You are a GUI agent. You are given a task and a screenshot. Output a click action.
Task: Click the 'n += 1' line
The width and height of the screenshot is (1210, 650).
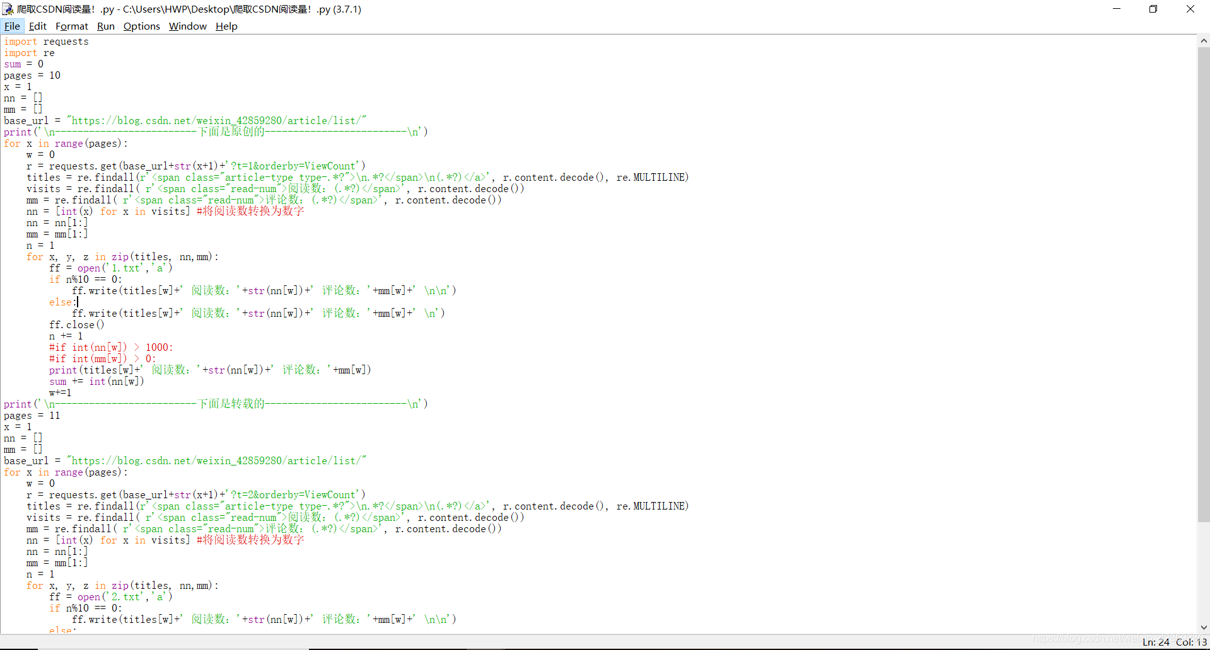tap(66, 336)
